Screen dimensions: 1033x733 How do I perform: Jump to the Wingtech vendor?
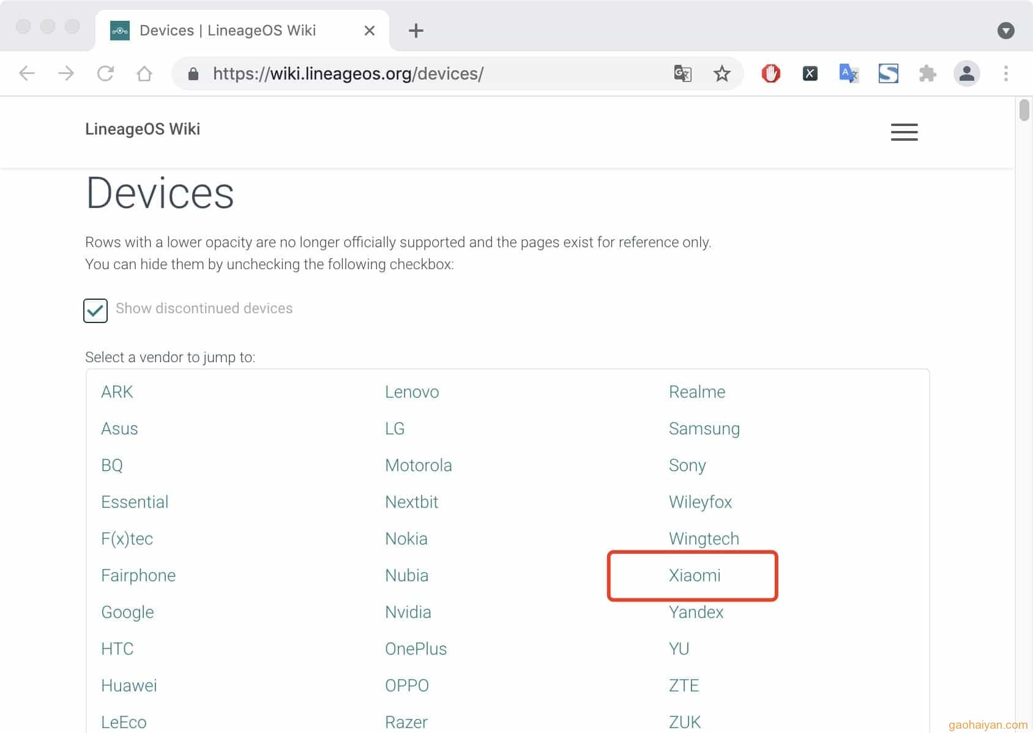coord(704,538)
